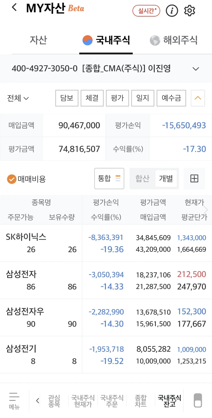Viewport: 212px width, 418px height.
Task: Select the 국내주식 tab
Action: tap(106, 40)
